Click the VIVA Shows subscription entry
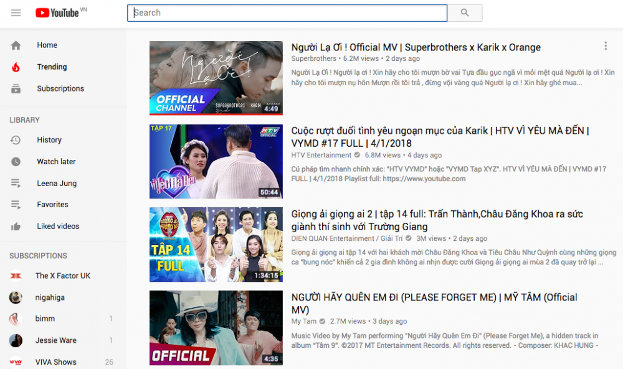Screen dimensions: 623x369 click(x=57, y=362)
